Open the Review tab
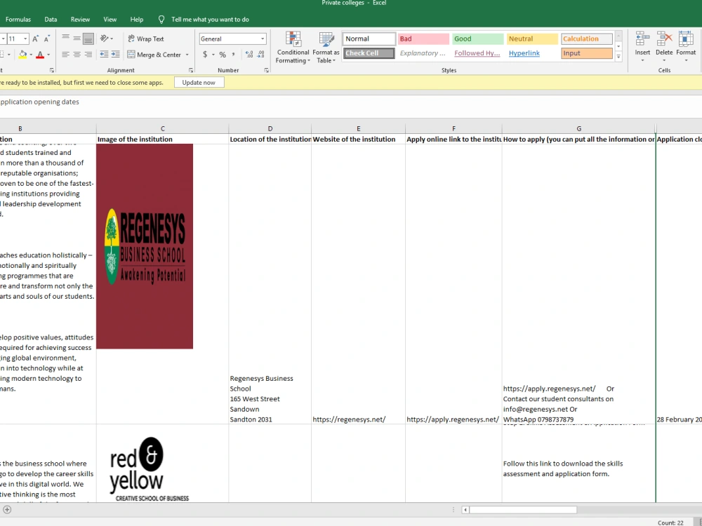Image resolution: width=702 pixels, height=526 pixels. tap(80, 19)
